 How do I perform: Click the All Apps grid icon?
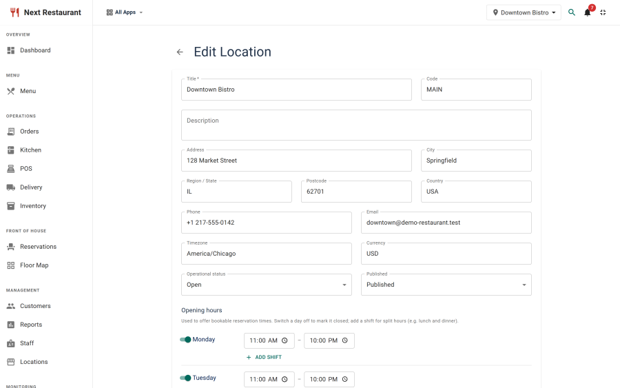coord(110,12)
